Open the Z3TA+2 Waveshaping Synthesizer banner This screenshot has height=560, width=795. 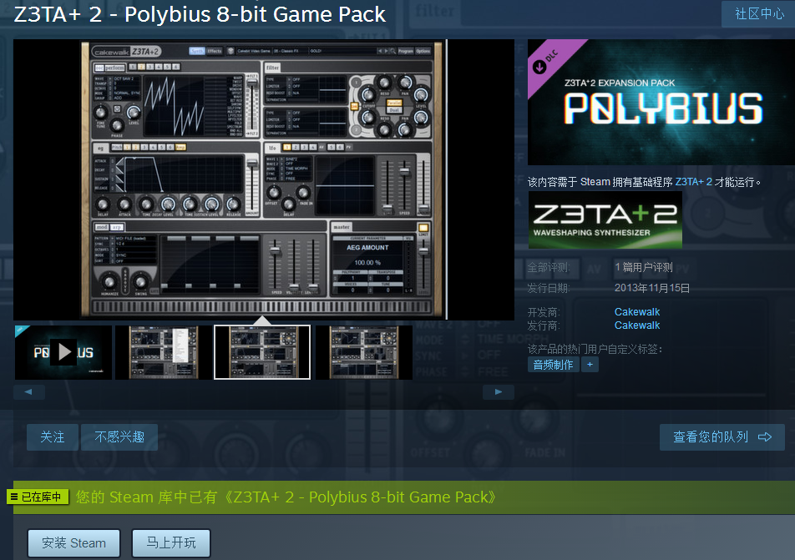point(605,219)
